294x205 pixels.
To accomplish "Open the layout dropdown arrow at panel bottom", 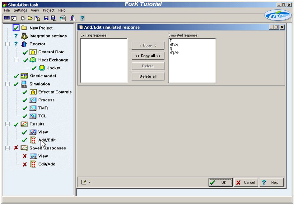I will 90,182.
